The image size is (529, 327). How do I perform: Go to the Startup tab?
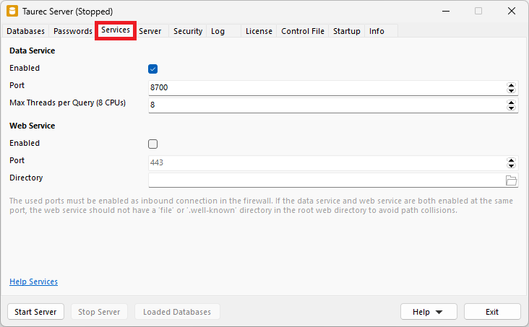coord(346,31)
